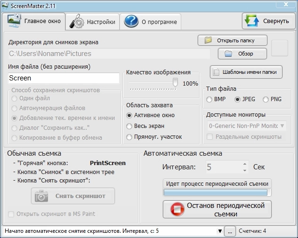Click the Счетчик: 4 counter
The image size is (298, 238).
pos(252,231)
